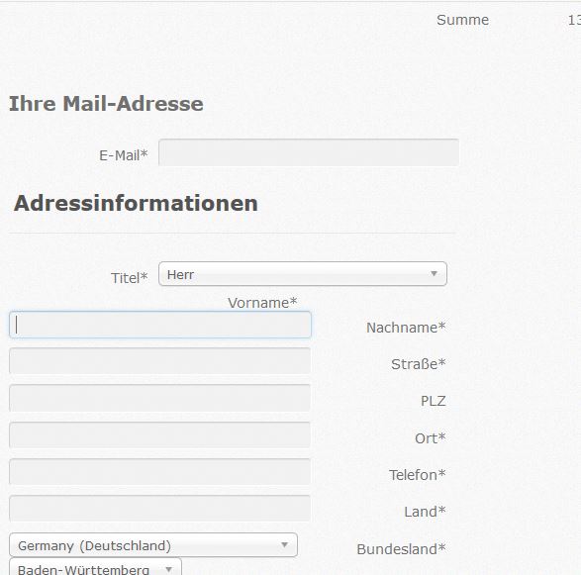Screen dimensions: 581x575
Task: Click the 'Titel*' label
Action: click(130, 278)
